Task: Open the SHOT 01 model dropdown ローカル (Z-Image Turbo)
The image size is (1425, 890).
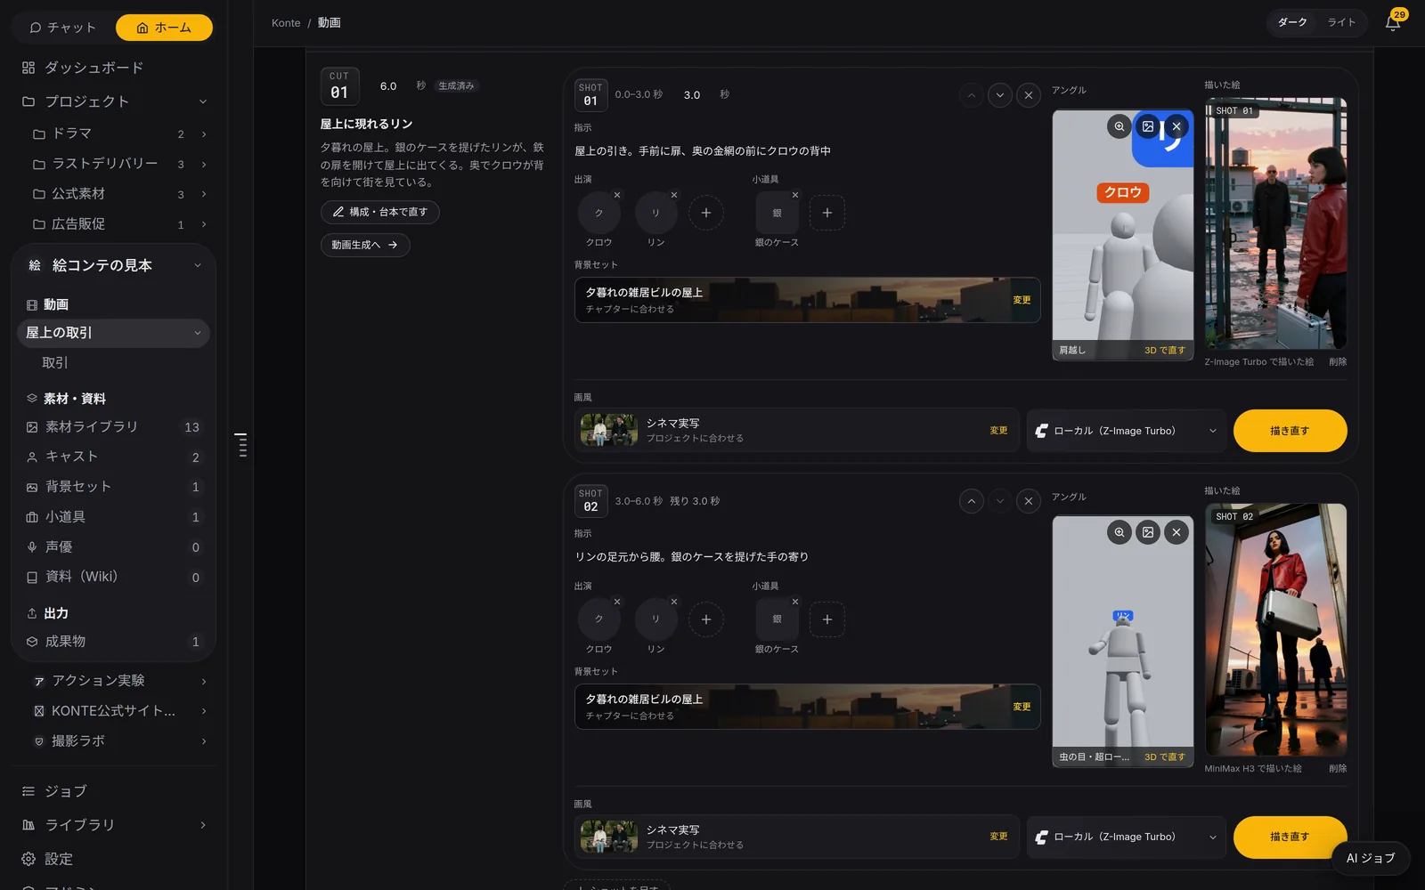Action: point(1126,431)
